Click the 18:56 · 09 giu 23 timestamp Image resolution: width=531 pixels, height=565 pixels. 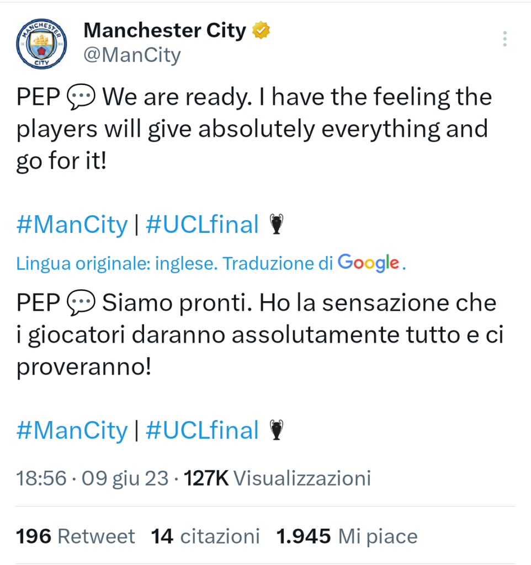click(92, 478)
